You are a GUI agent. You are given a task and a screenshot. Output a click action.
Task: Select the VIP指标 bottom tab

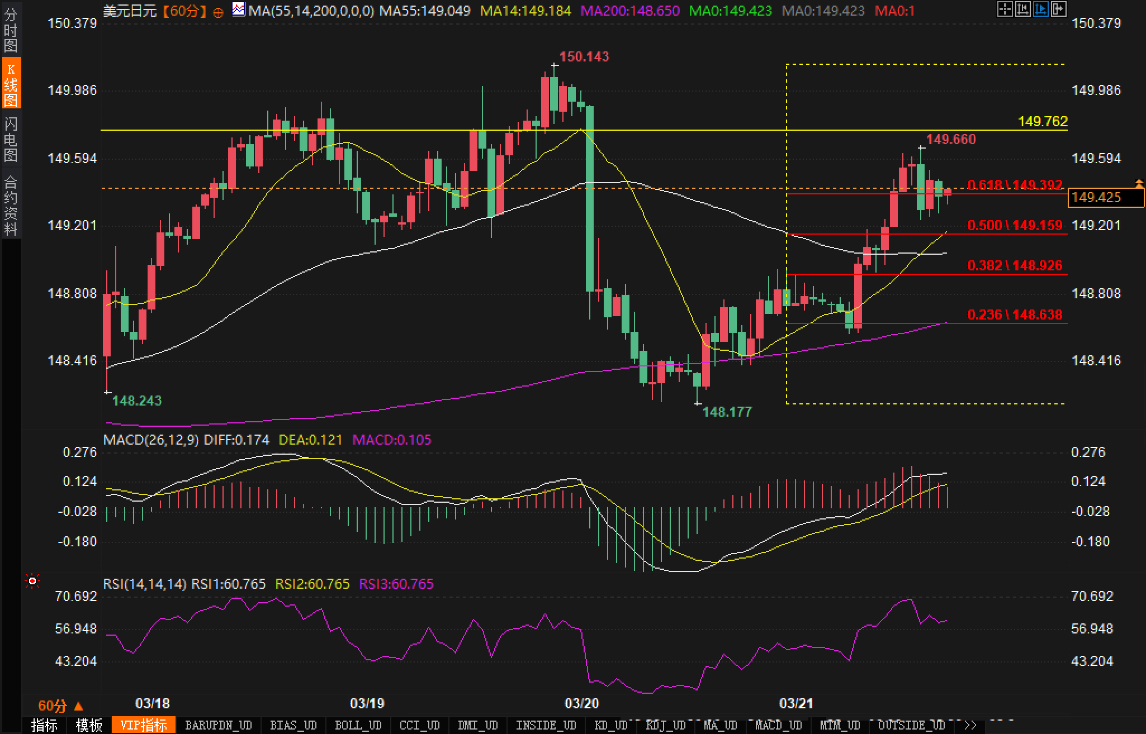point(144,725)
